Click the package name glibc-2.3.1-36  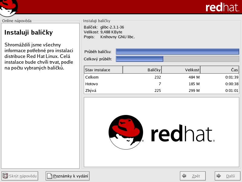point(112,27)
